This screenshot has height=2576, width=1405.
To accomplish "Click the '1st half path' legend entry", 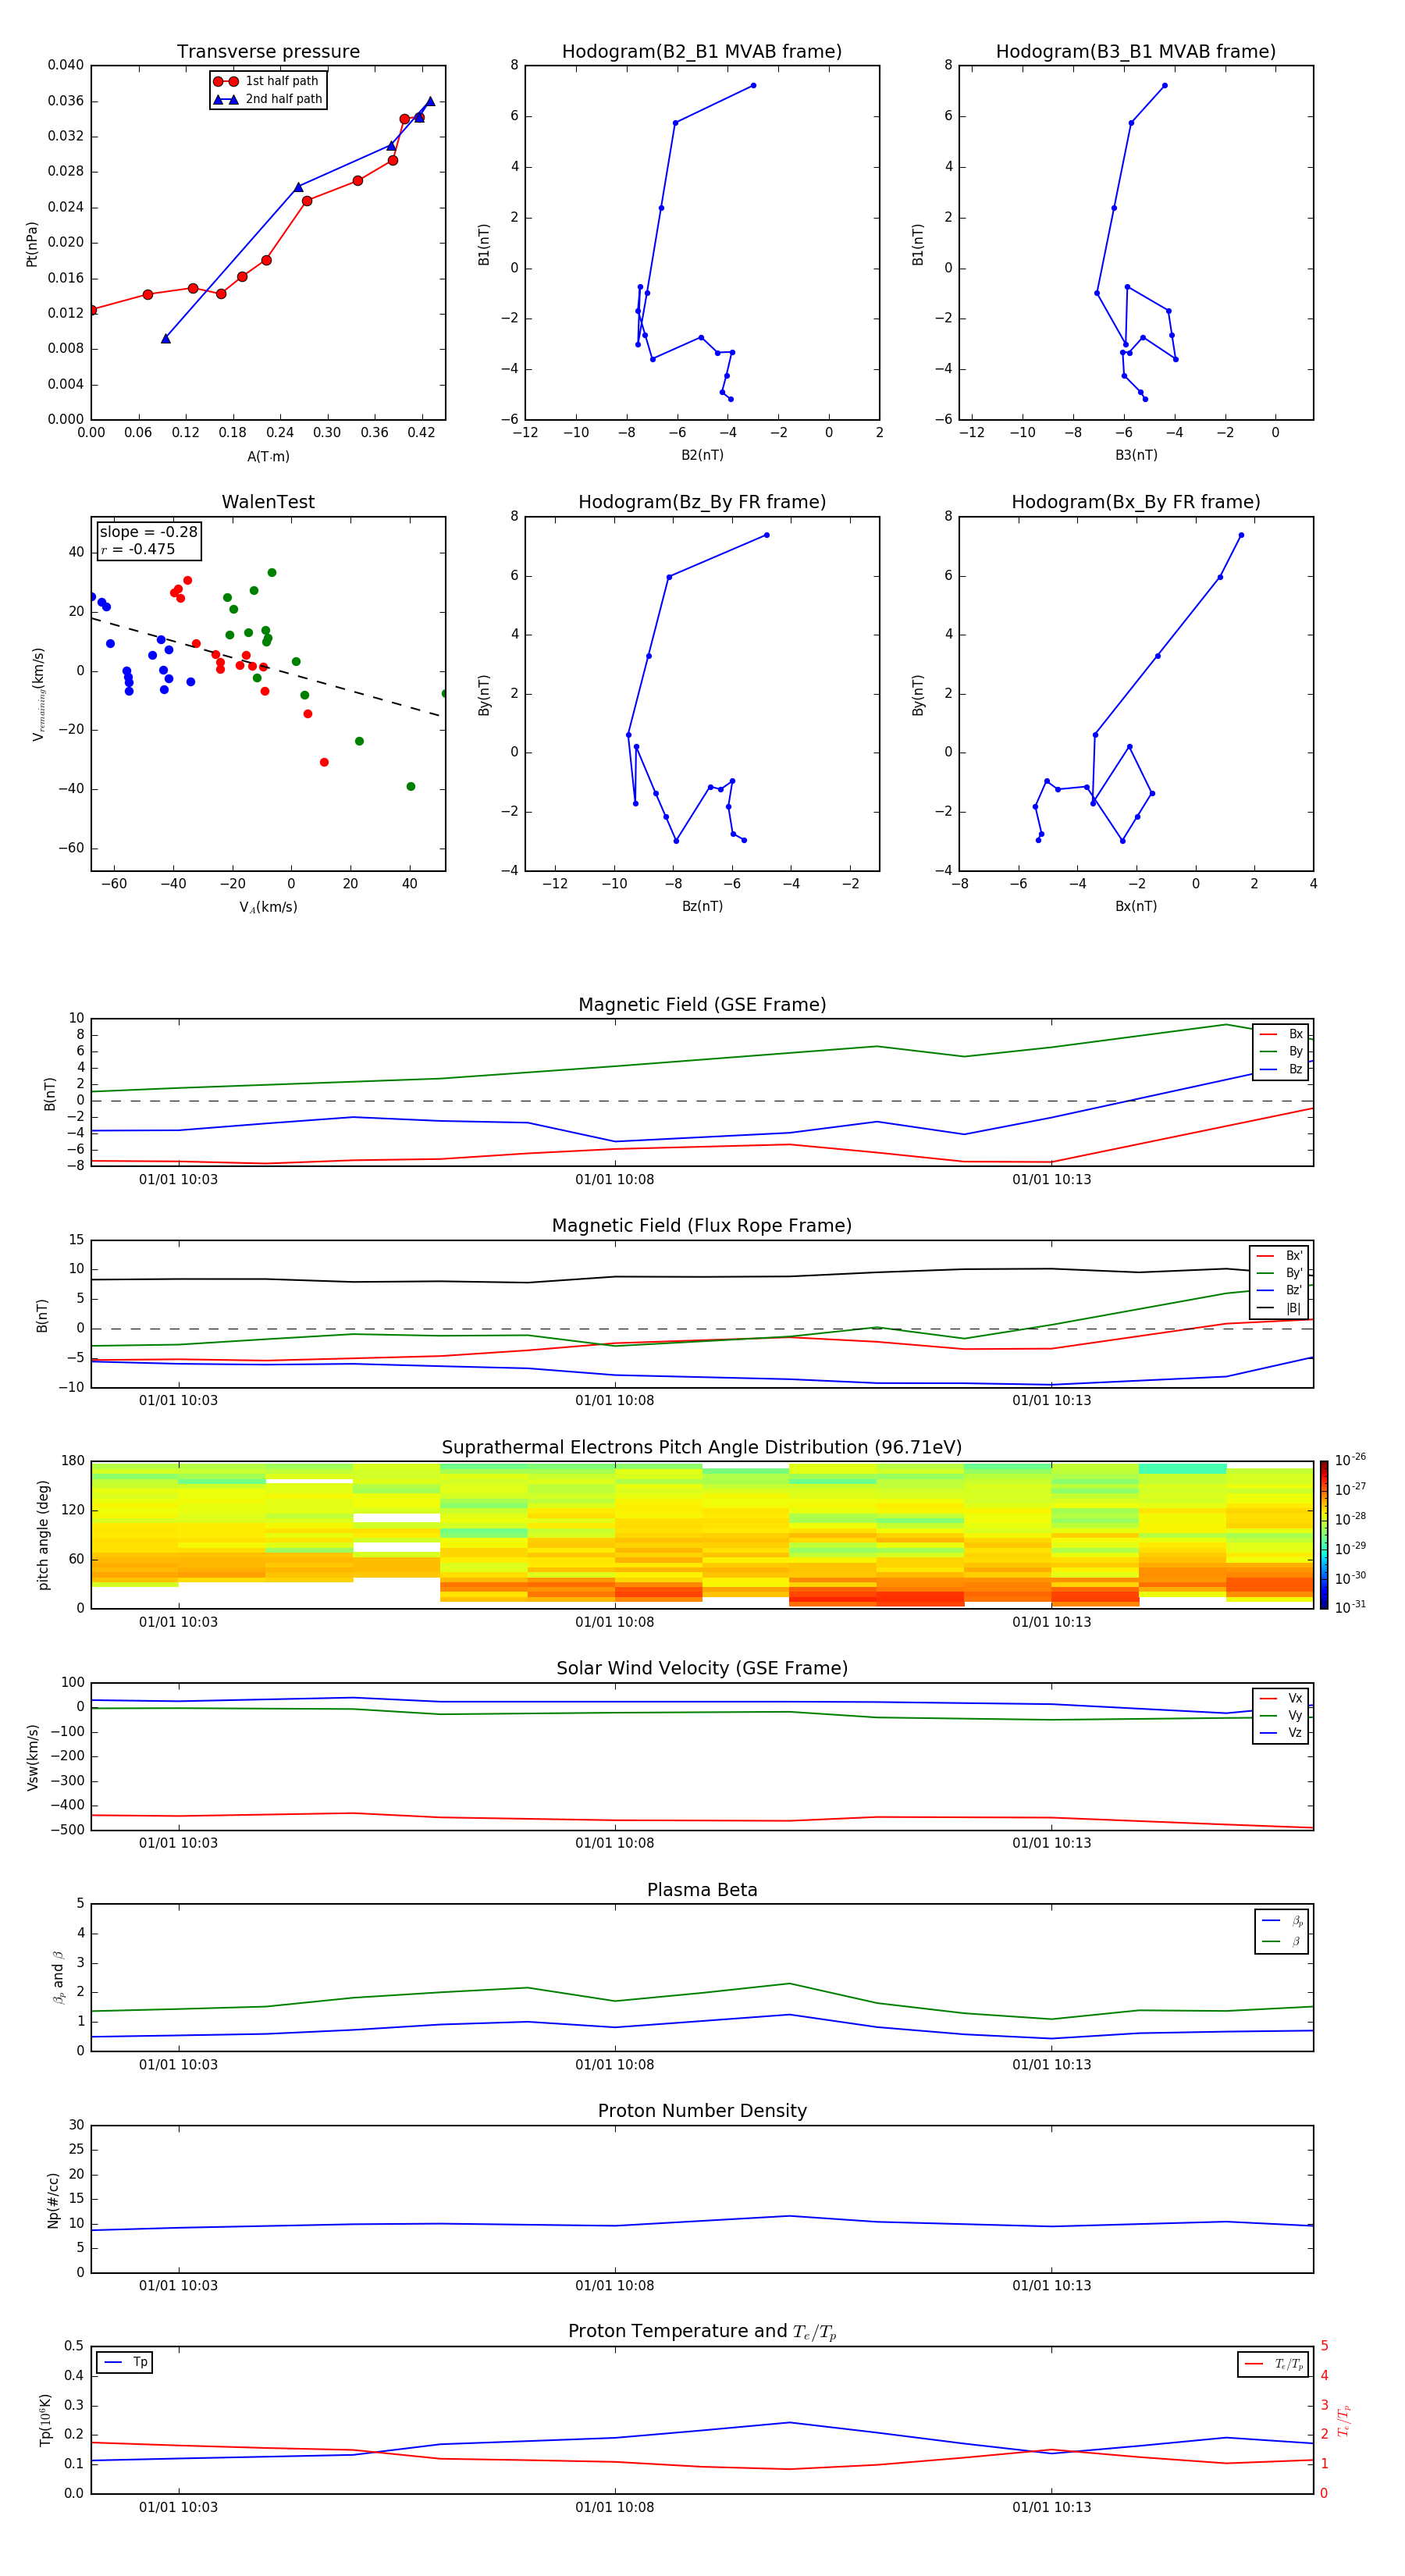I will point(267,81).
